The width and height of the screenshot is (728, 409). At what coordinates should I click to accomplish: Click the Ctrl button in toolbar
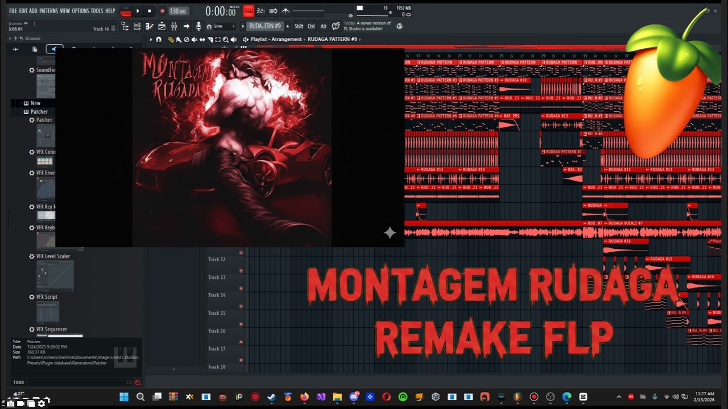click(x=311, y=26)
